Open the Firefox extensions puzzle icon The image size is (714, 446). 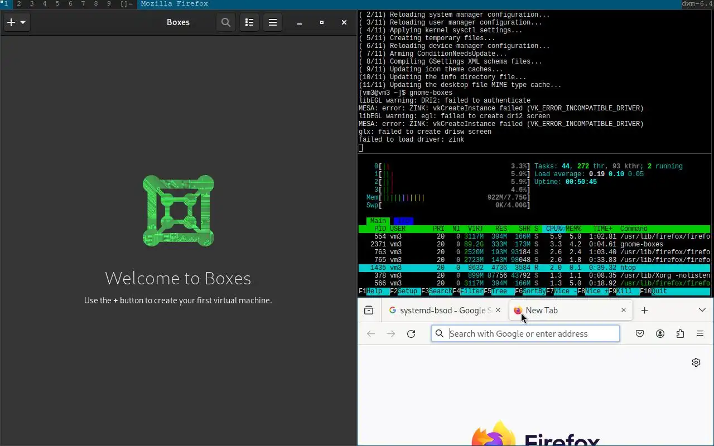pos(680,334)
